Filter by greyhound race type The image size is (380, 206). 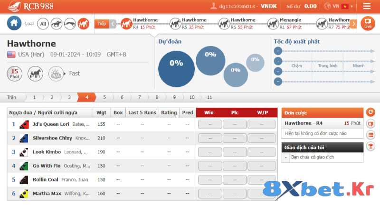point(70,23)
